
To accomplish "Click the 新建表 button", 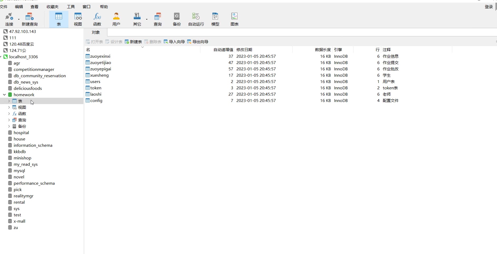I will (133, 42).
